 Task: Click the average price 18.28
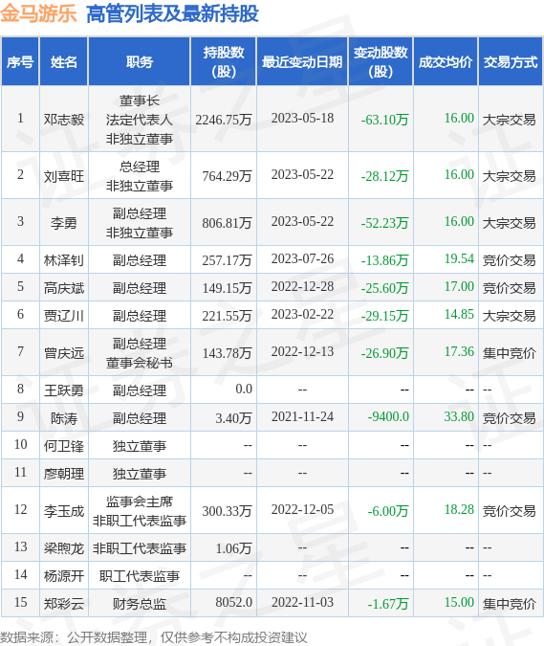tap(459, 509)
